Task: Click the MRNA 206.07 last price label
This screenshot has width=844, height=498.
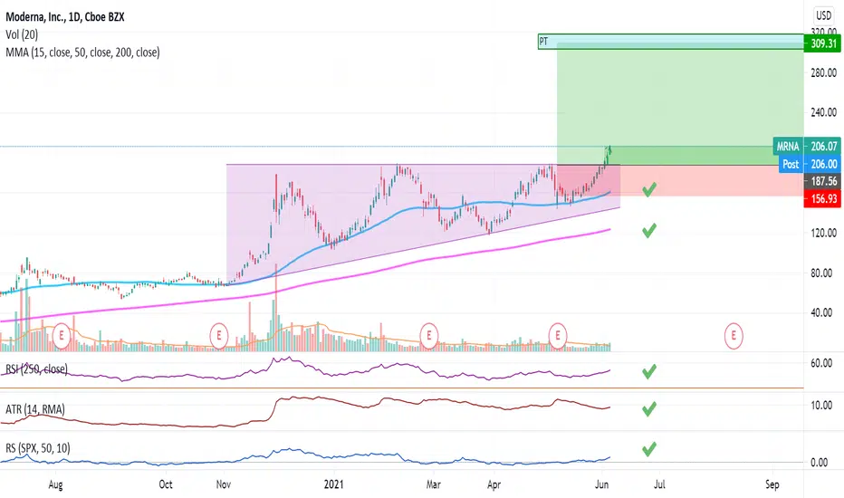Action: coord(807,146)
